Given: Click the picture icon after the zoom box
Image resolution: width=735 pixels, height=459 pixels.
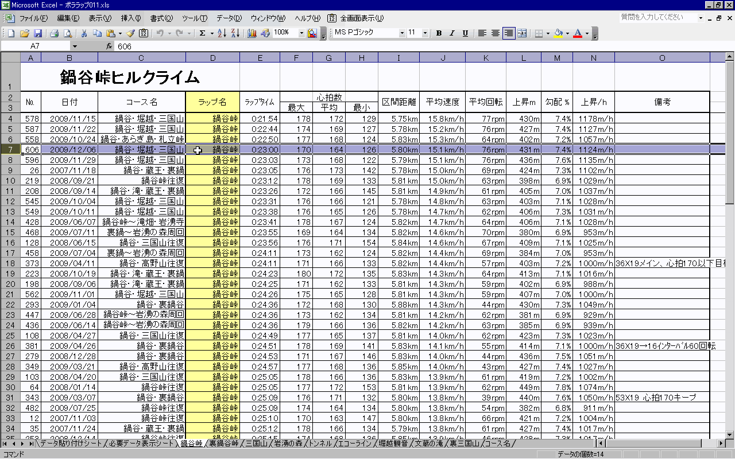Looking at the screenshot, I should pos(312,33).
